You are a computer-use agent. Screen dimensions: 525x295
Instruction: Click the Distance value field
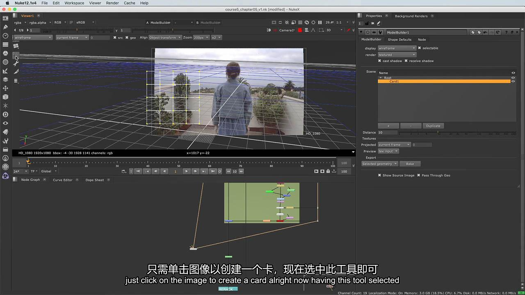(387, 133)
